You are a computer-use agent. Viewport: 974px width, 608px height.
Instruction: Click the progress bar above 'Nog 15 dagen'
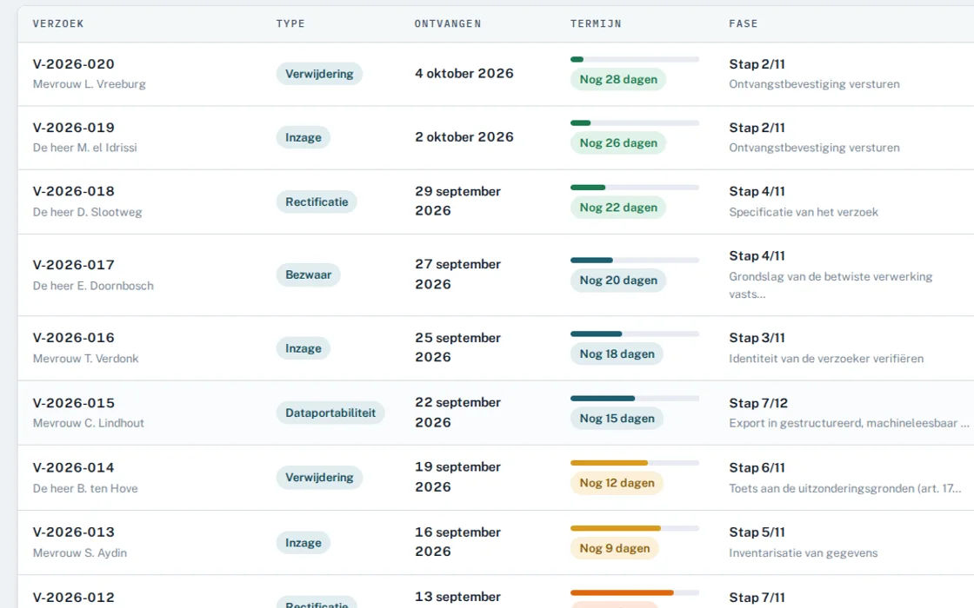pyautogui.click(x=634, y=399)
